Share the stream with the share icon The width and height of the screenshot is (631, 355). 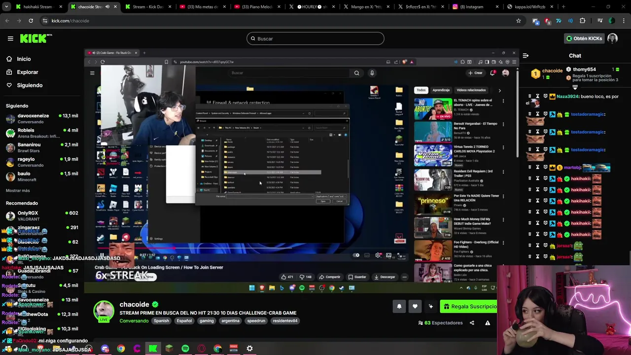tap(472, 323)
